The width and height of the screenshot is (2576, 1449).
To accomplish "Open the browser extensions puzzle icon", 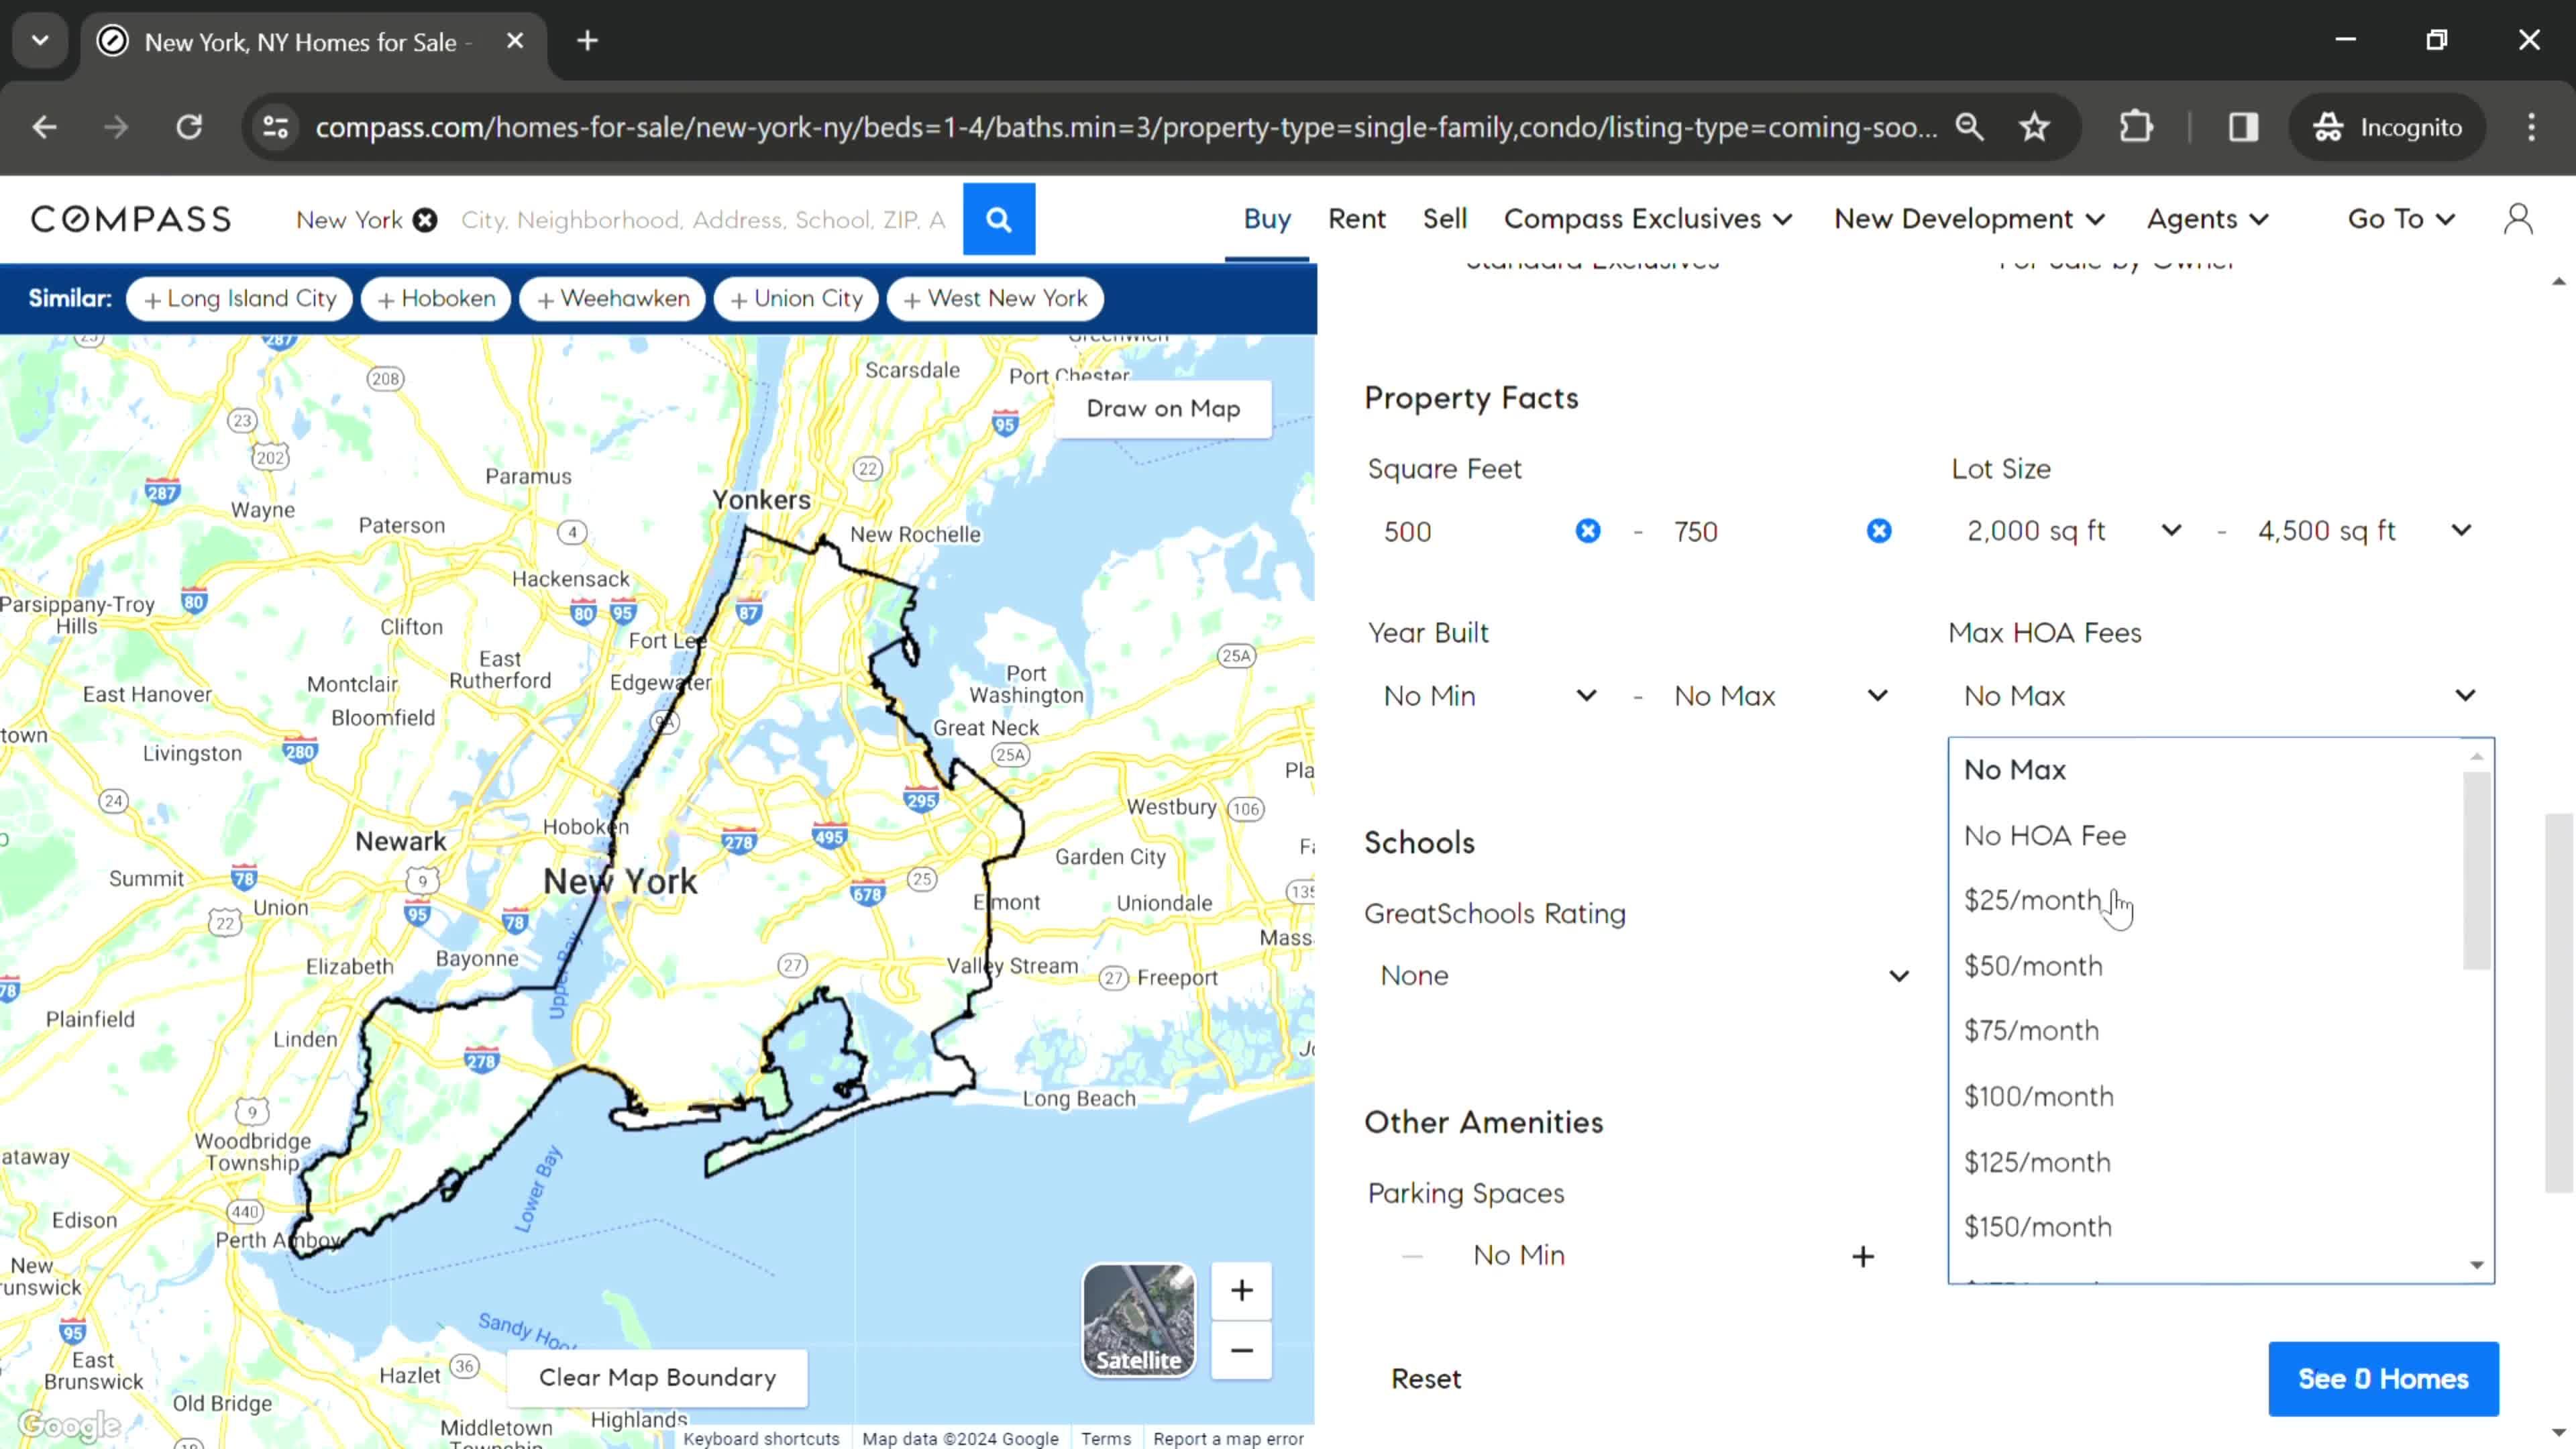I will pos(2136,127).
